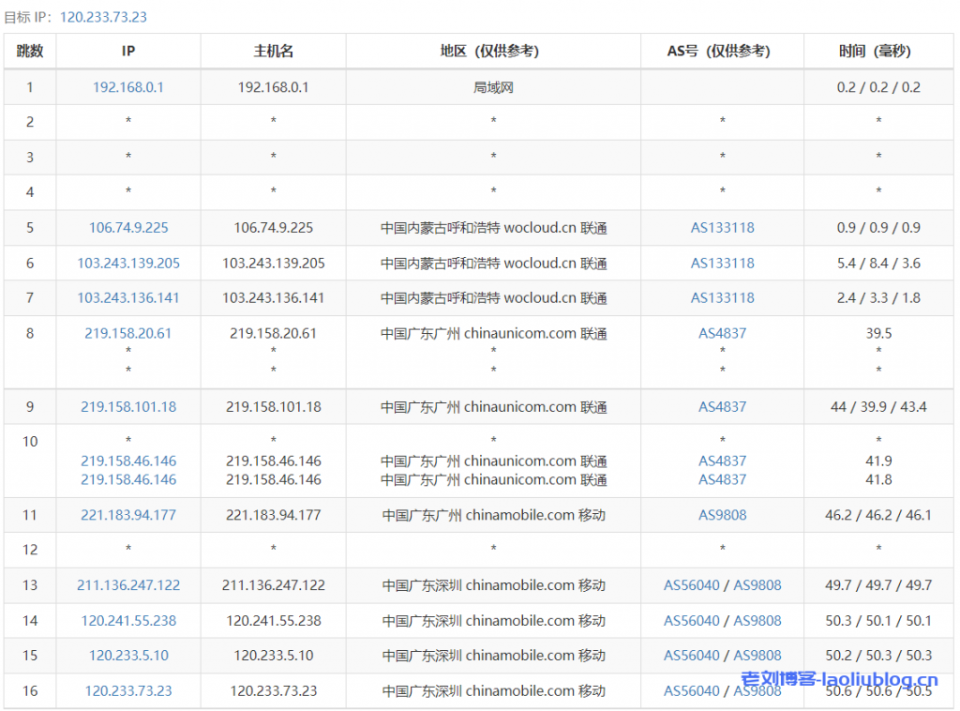Open IP link 192.168.0.1 in hop 1

128,87
